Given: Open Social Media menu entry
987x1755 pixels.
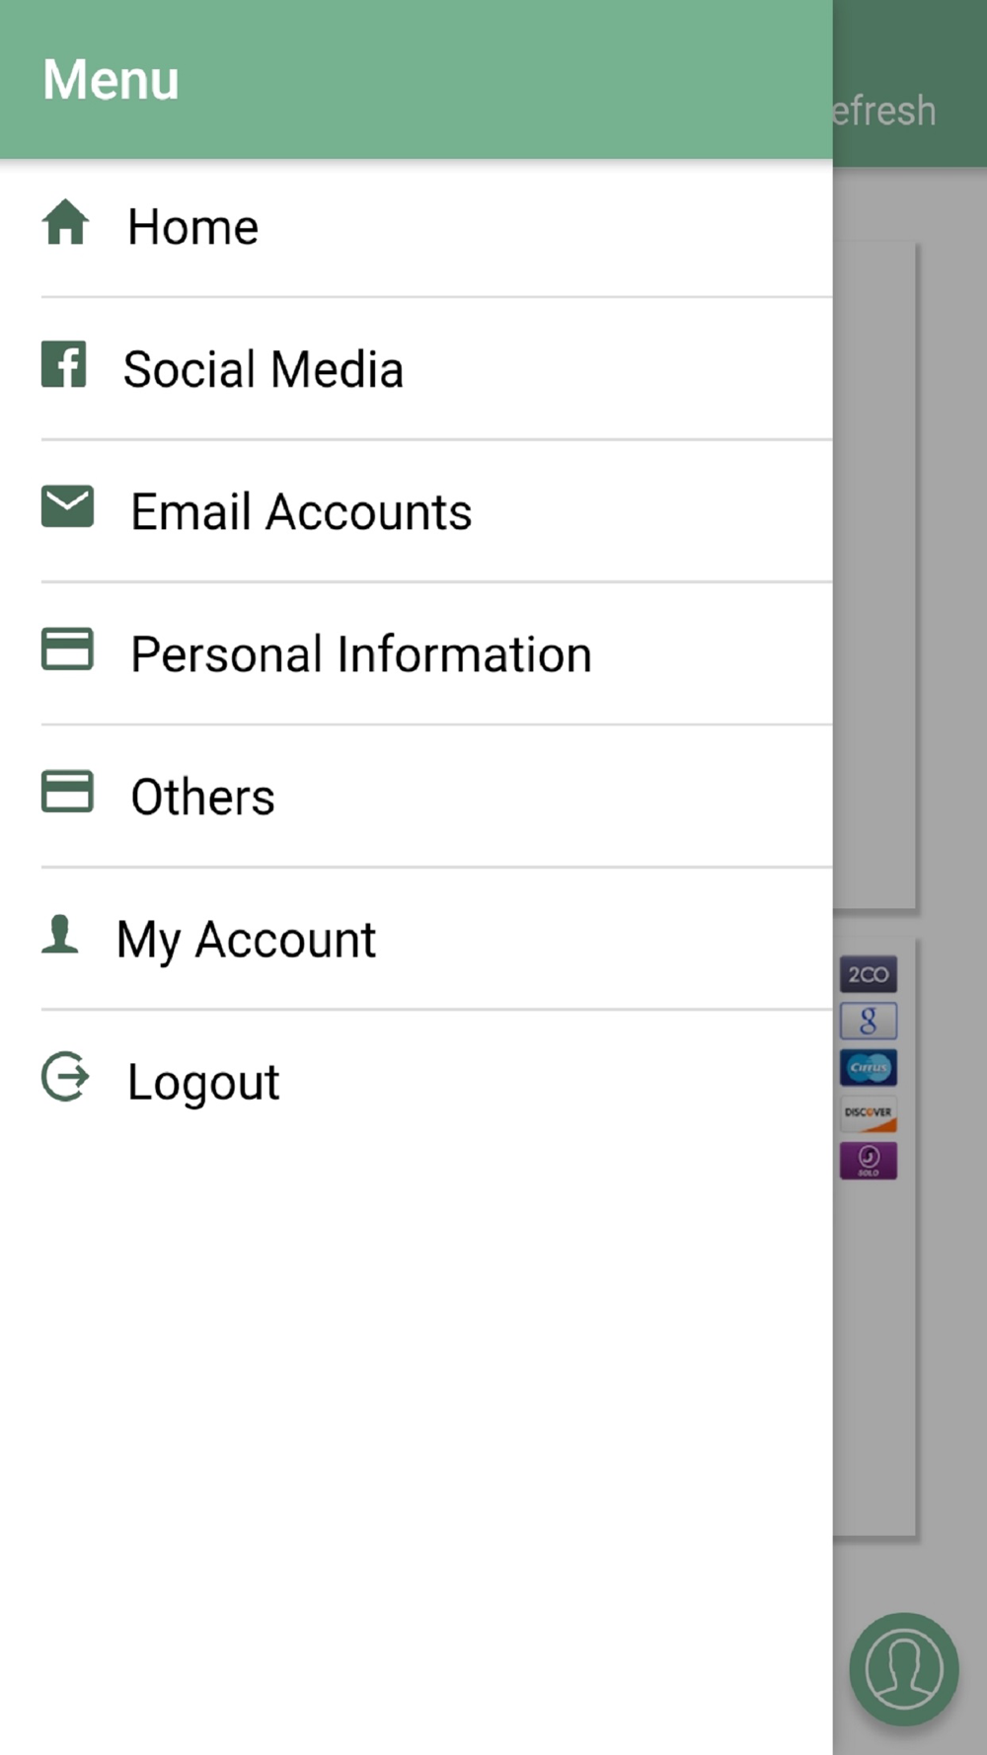Looking at the screenshot, I should coord(417,369).
